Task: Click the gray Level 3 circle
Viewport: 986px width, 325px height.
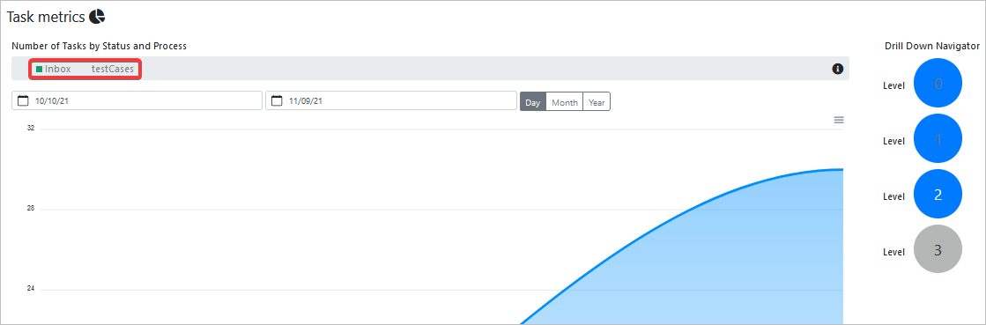Action: tap(938, 249)
